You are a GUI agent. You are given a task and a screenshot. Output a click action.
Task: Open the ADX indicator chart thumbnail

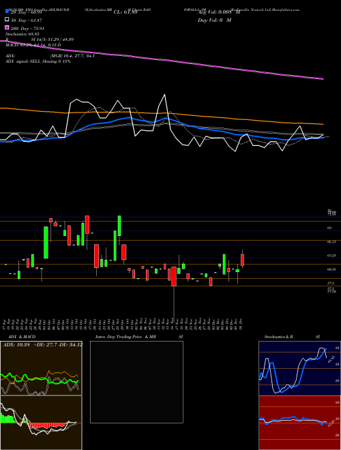(x=41, y=368)
